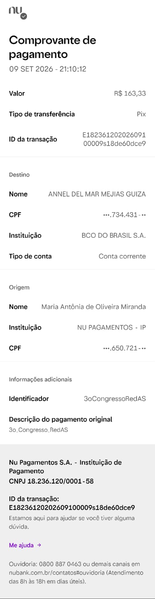The height and width of the screenshot is (599, 155).
Task: Click sender name Maria Antônia de Oliveira Miranda
Action: [x=94, y=307]
